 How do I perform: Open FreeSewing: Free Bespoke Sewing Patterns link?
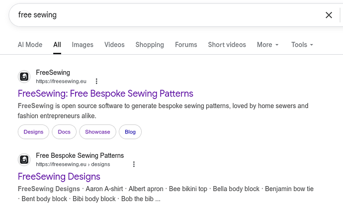tap(105, 94)
